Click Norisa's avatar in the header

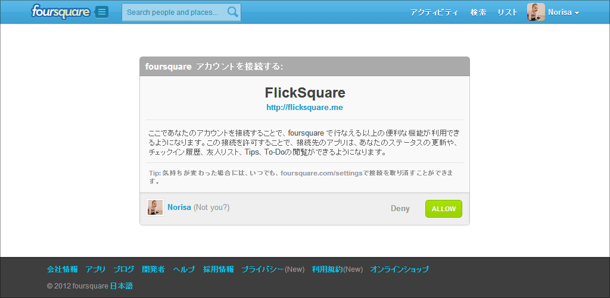pyautogui.click(x=536, y=12)
